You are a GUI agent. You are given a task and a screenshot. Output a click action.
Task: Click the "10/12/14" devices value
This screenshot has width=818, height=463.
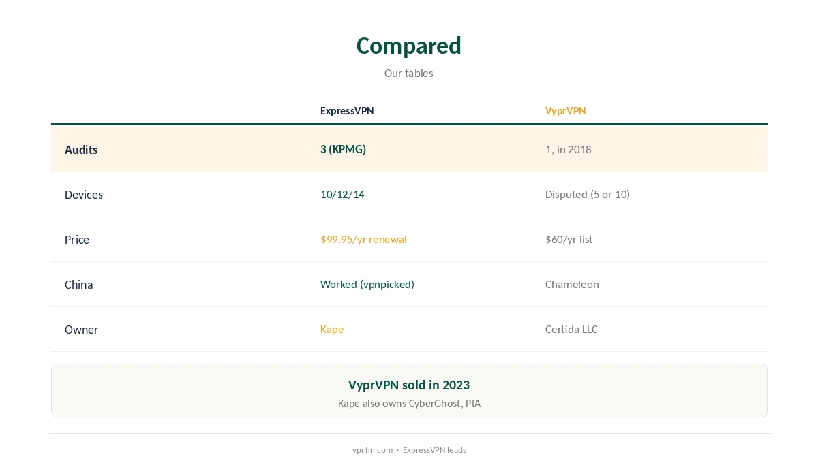coord(342,194)
